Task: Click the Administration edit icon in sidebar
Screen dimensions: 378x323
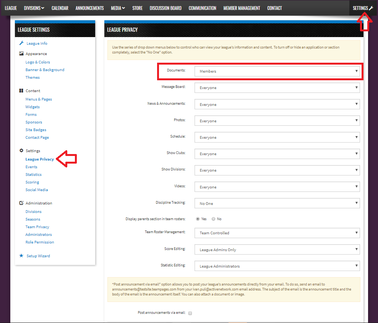Action: click(21, 203)
